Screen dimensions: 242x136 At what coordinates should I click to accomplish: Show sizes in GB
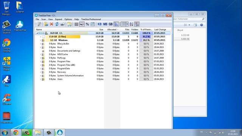pos(111,24)
